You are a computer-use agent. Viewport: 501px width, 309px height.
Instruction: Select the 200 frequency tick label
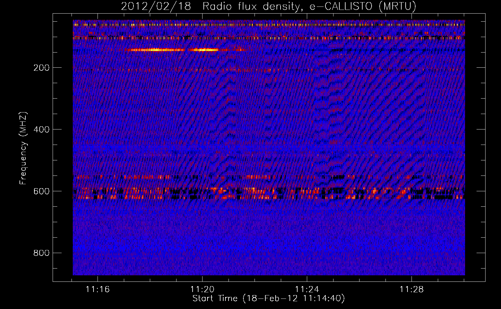(41, 68)
